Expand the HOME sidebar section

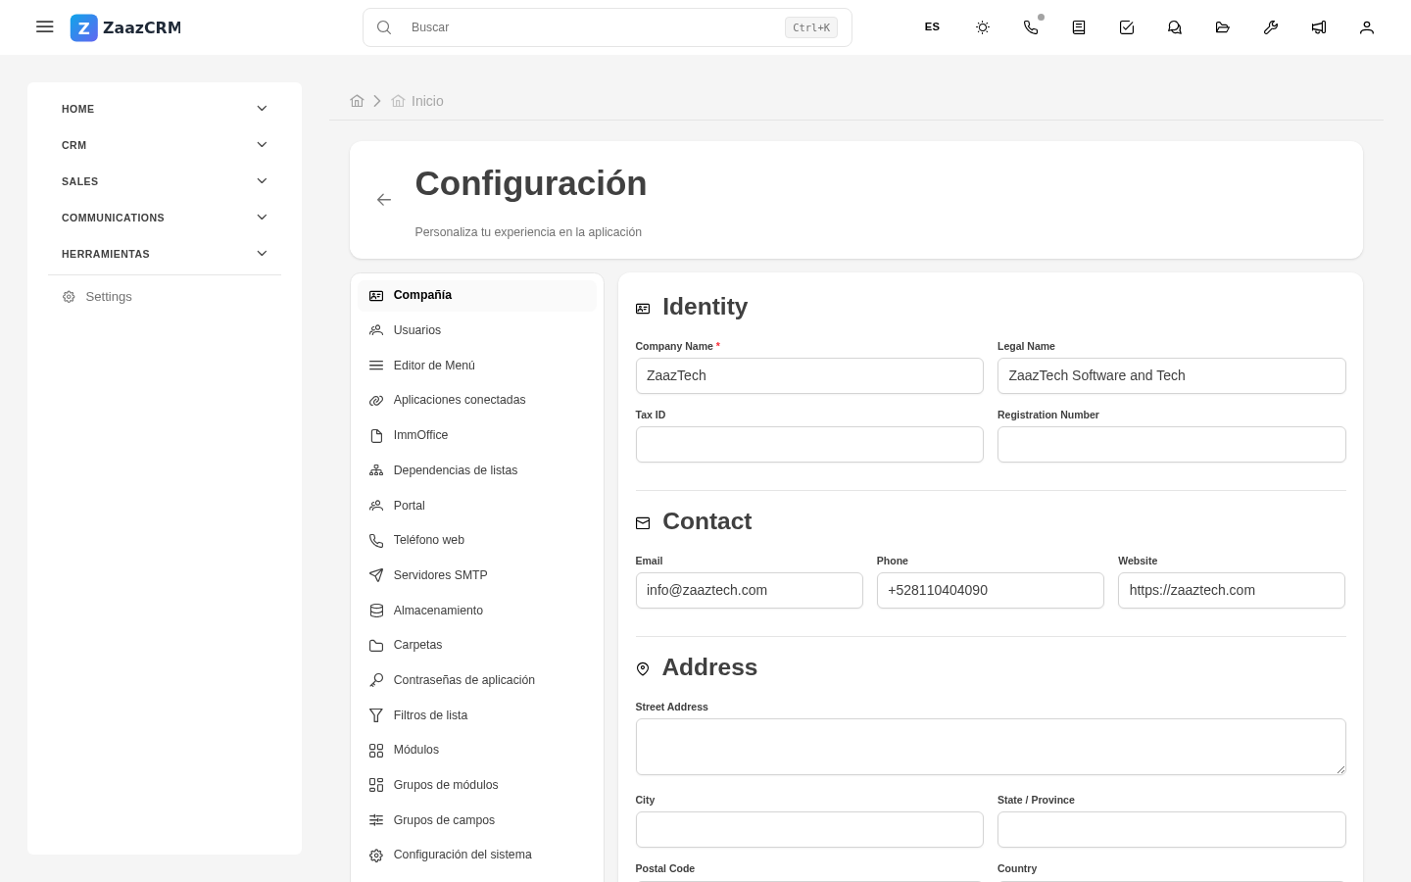(x=165, y=109)
